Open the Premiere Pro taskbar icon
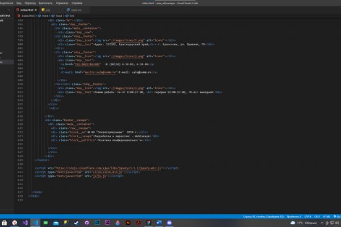Screen dimensions: 341x227 (x=107, y=222)
